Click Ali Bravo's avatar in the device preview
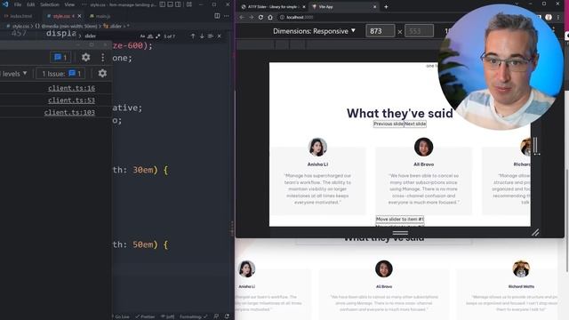569x320 pixels. tap(423, 147)
